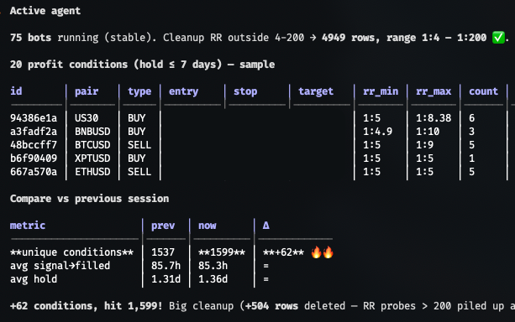Click the 'target' column header

click(316, 91)
